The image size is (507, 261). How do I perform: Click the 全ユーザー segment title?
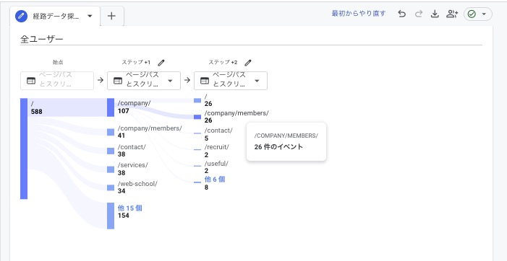[42, 40]
